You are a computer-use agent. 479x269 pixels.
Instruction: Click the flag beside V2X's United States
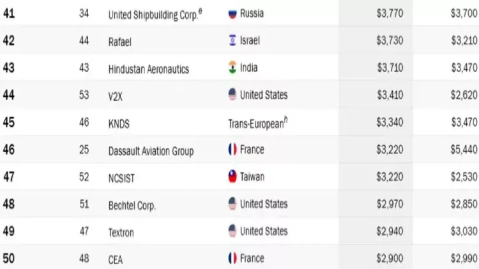point(232,95)
